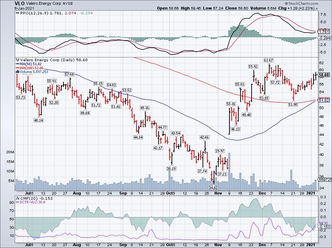Click the 49.40 trough label
The height and width of the screenshot is (248, 332).
(x=246, y=115)
